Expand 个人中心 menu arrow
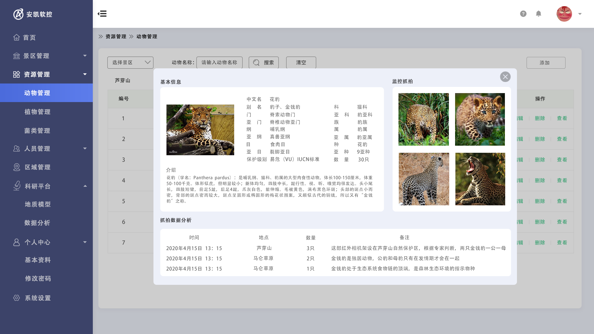The height and width of the screenshot is (334, 594). (x=85, y=242)
